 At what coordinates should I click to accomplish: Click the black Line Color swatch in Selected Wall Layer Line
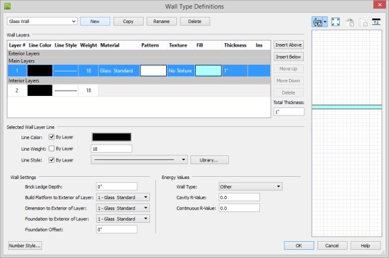[x=111, y=137]
